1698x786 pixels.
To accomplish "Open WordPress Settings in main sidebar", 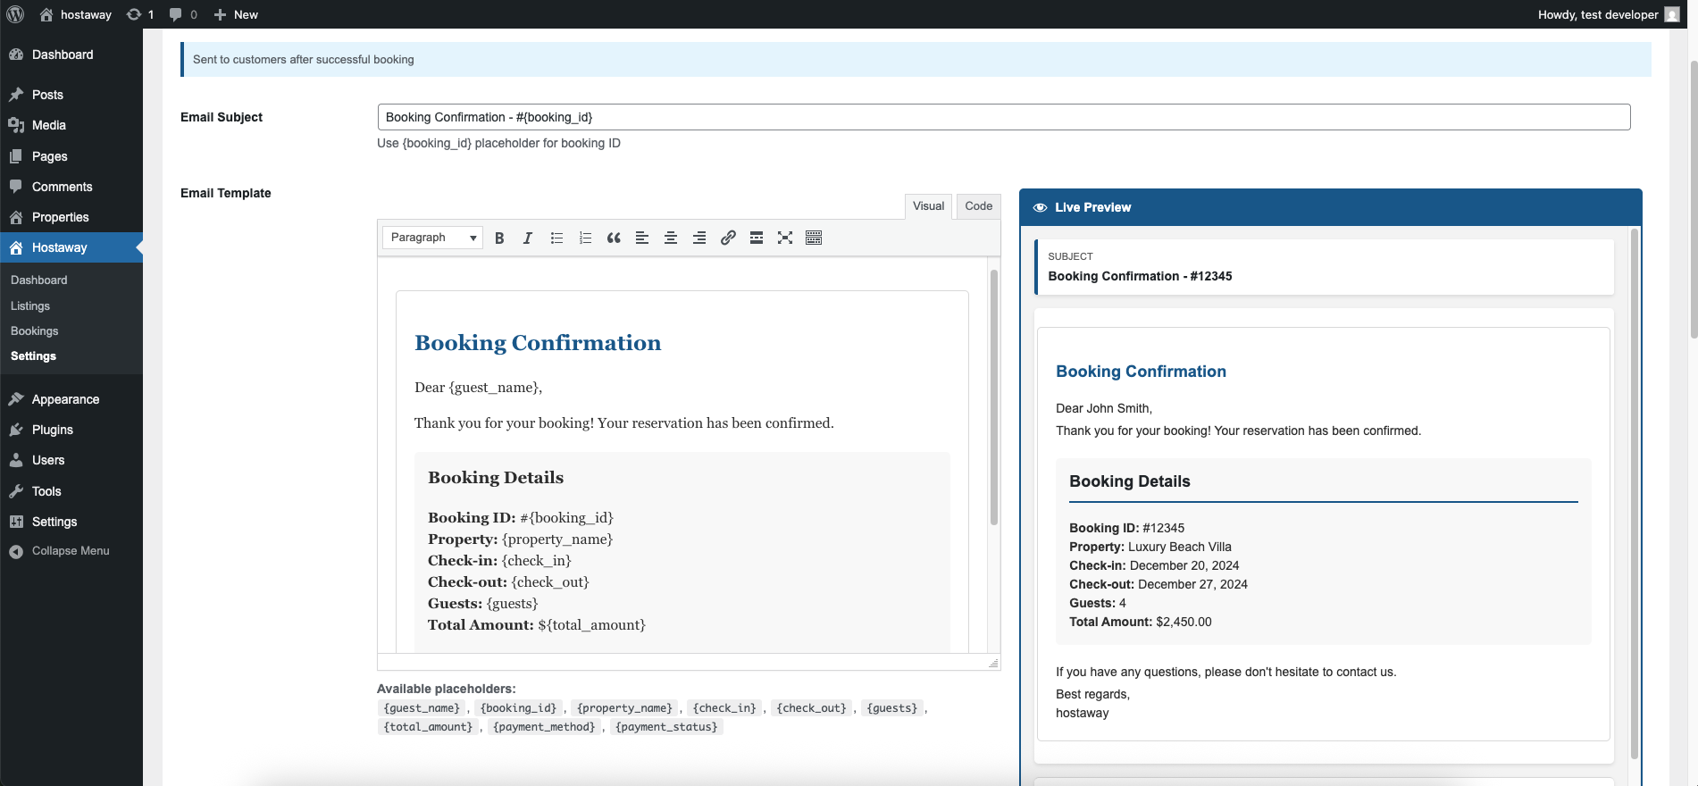I will 71,522.
